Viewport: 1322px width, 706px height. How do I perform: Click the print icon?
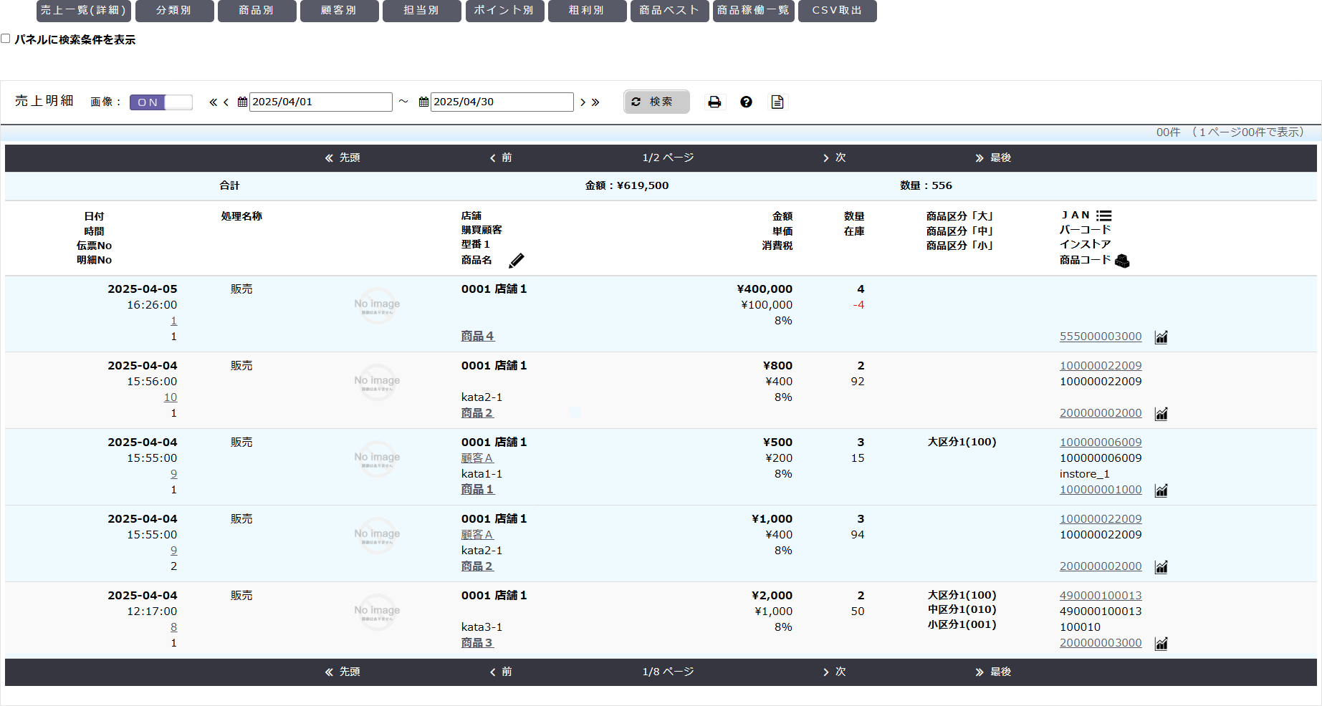[714, 102]
